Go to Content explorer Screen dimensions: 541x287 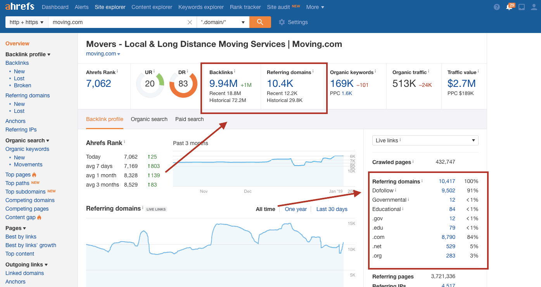tap(152, 7)
